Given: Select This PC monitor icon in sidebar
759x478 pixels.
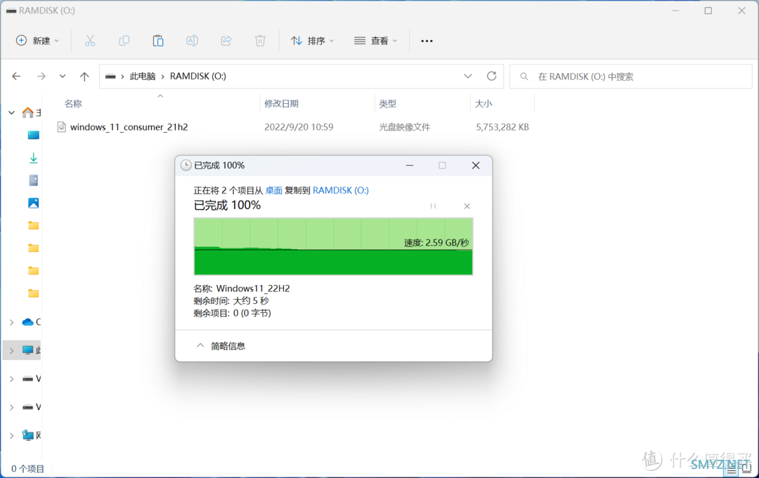Looking at the screenshot, I should tap(28, 350).
